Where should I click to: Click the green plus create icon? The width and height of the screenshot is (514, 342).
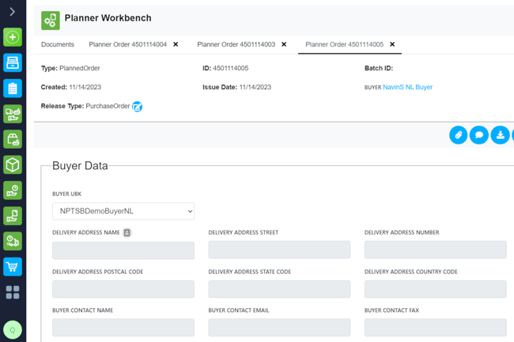(13, 37)
